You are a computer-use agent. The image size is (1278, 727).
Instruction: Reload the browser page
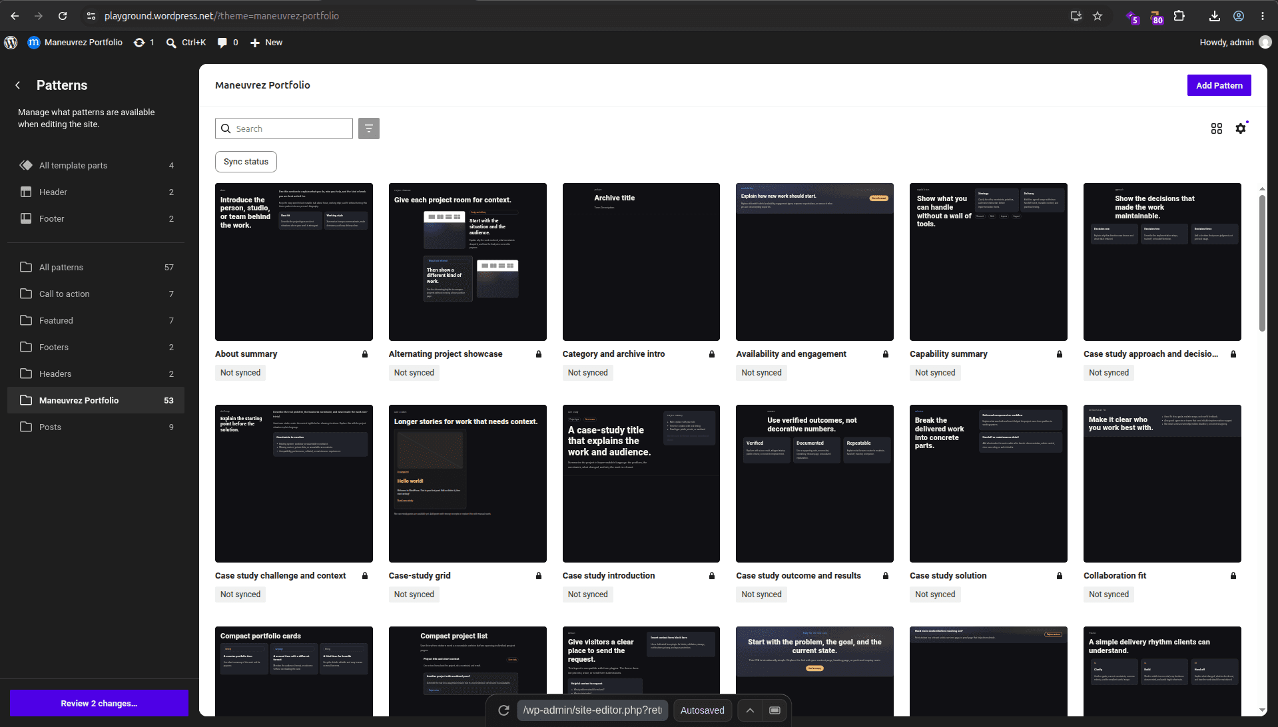coord(63,16)
